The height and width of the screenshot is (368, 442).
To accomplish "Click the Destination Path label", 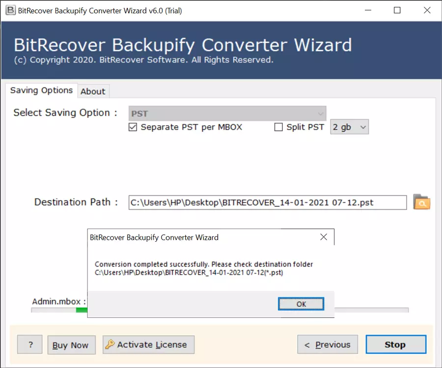I will 76,202.
